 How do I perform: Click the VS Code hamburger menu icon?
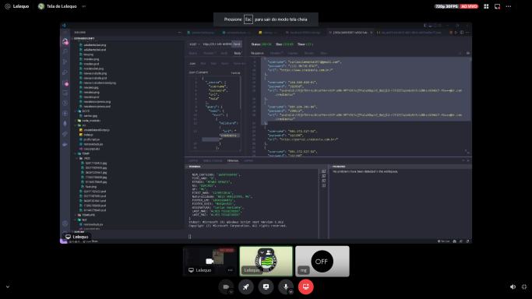click(65, 33)
